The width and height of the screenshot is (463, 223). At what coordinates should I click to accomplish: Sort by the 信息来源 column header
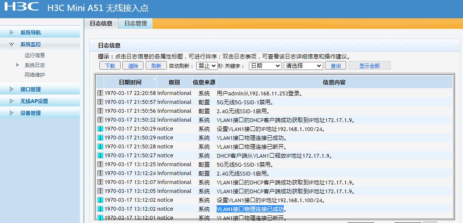click(x=204, y=82)
